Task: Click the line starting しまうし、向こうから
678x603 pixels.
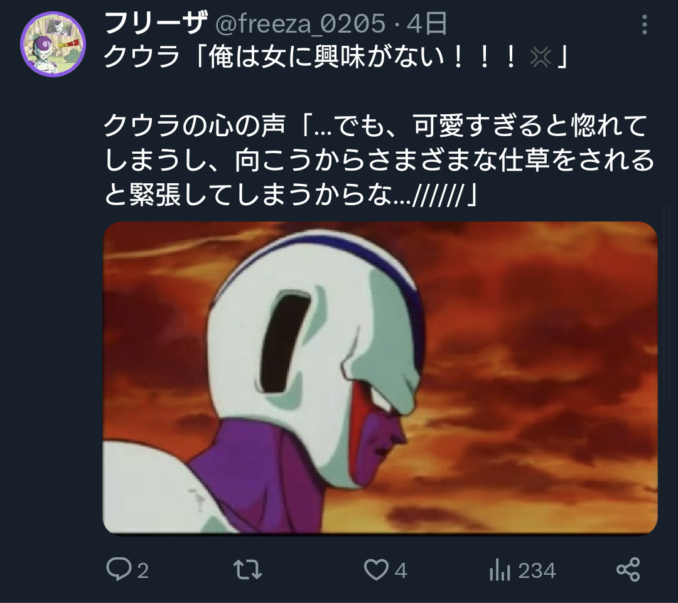Action: pyautogui.click(x=379, y=160)
